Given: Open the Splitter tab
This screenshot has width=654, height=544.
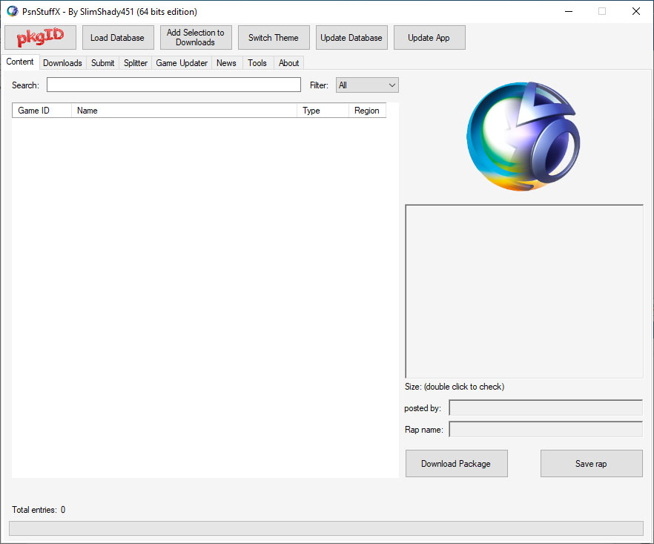Looking at the screenshot, I should pos(136,63).
